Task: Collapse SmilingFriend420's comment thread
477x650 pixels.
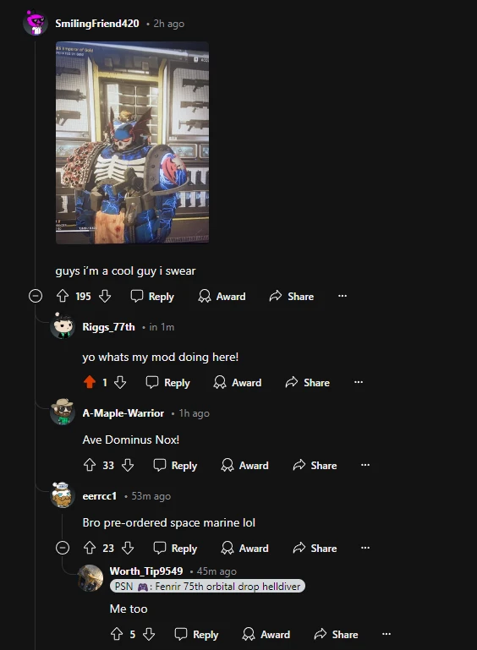Action: (36, 296)
